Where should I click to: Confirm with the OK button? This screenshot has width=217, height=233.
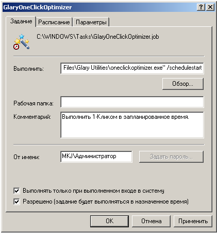[109, 221]
